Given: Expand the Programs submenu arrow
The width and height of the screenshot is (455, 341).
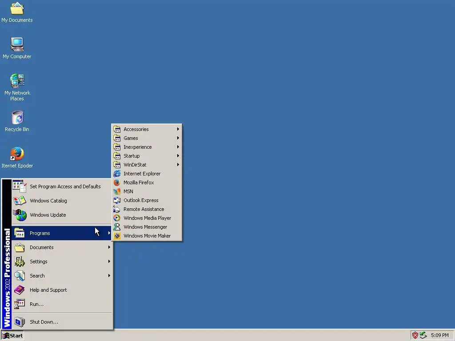Looking at the screenshot, I should click(109, 233).
